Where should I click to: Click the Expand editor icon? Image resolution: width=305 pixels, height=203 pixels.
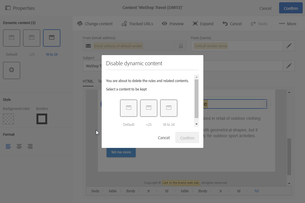(195, 24)
